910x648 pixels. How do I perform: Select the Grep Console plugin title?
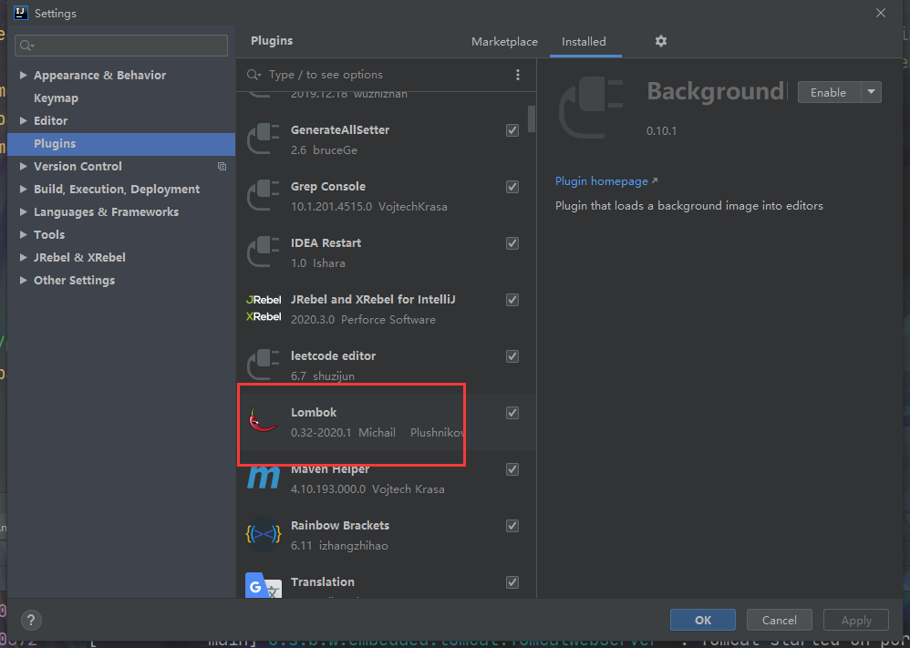pos(328,187)
